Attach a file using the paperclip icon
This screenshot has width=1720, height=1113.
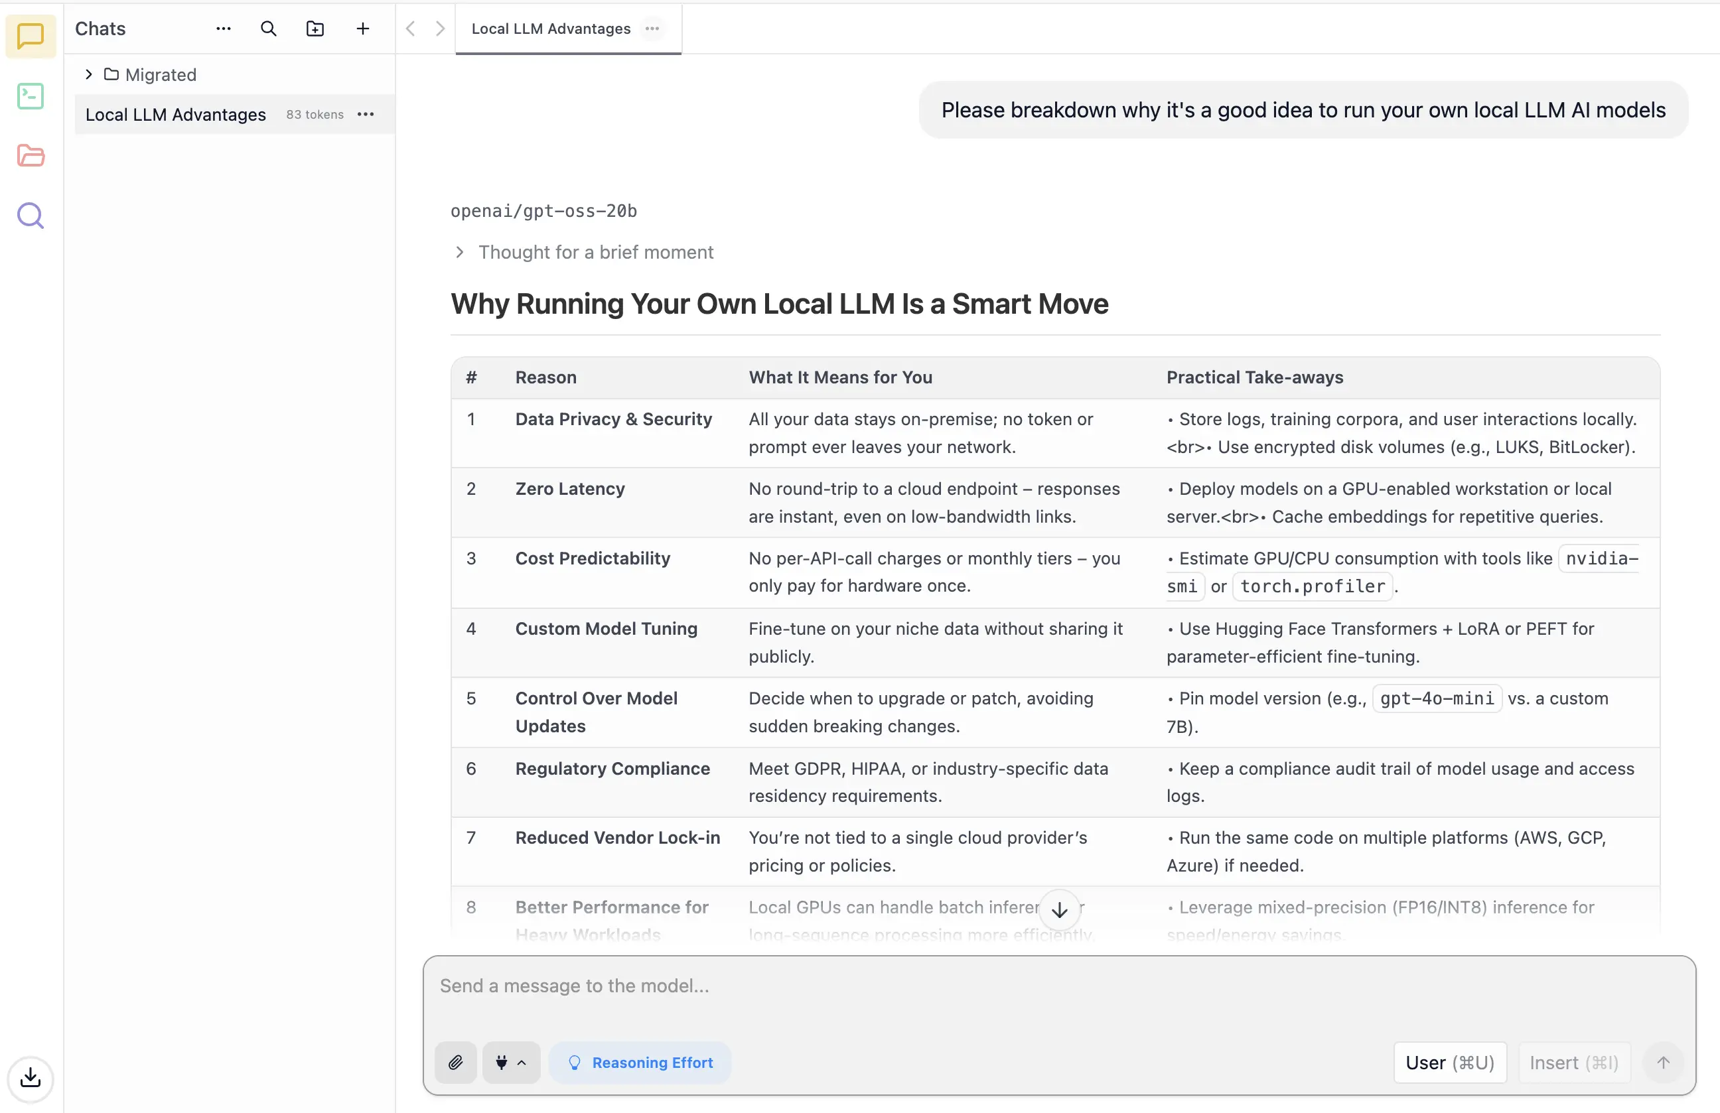point(455,1063)
